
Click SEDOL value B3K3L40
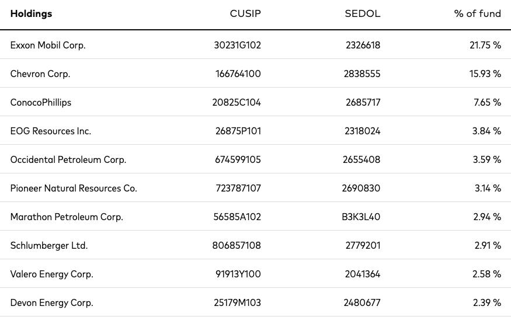pos(361,217)
